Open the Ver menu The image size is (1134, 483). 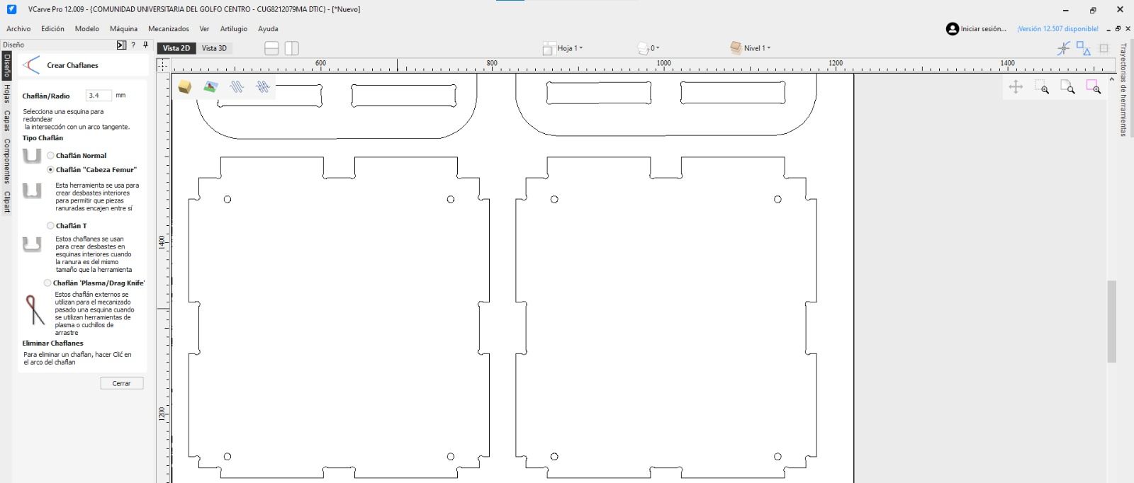pyautogui.click(x=204, y=29)
